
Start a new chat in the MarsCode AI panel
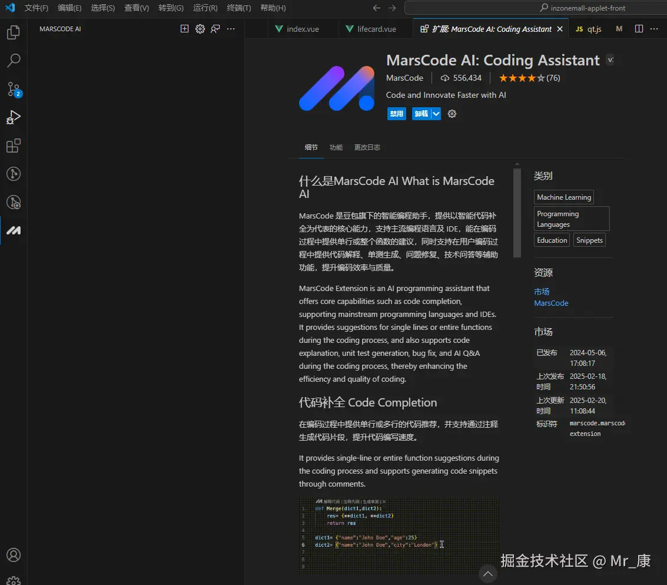point(184,29)
